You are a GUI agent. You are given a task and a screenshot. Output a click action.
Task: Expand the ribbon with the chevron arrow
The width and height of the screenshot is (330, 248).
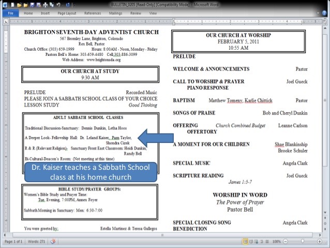click(x=318, y=13)
